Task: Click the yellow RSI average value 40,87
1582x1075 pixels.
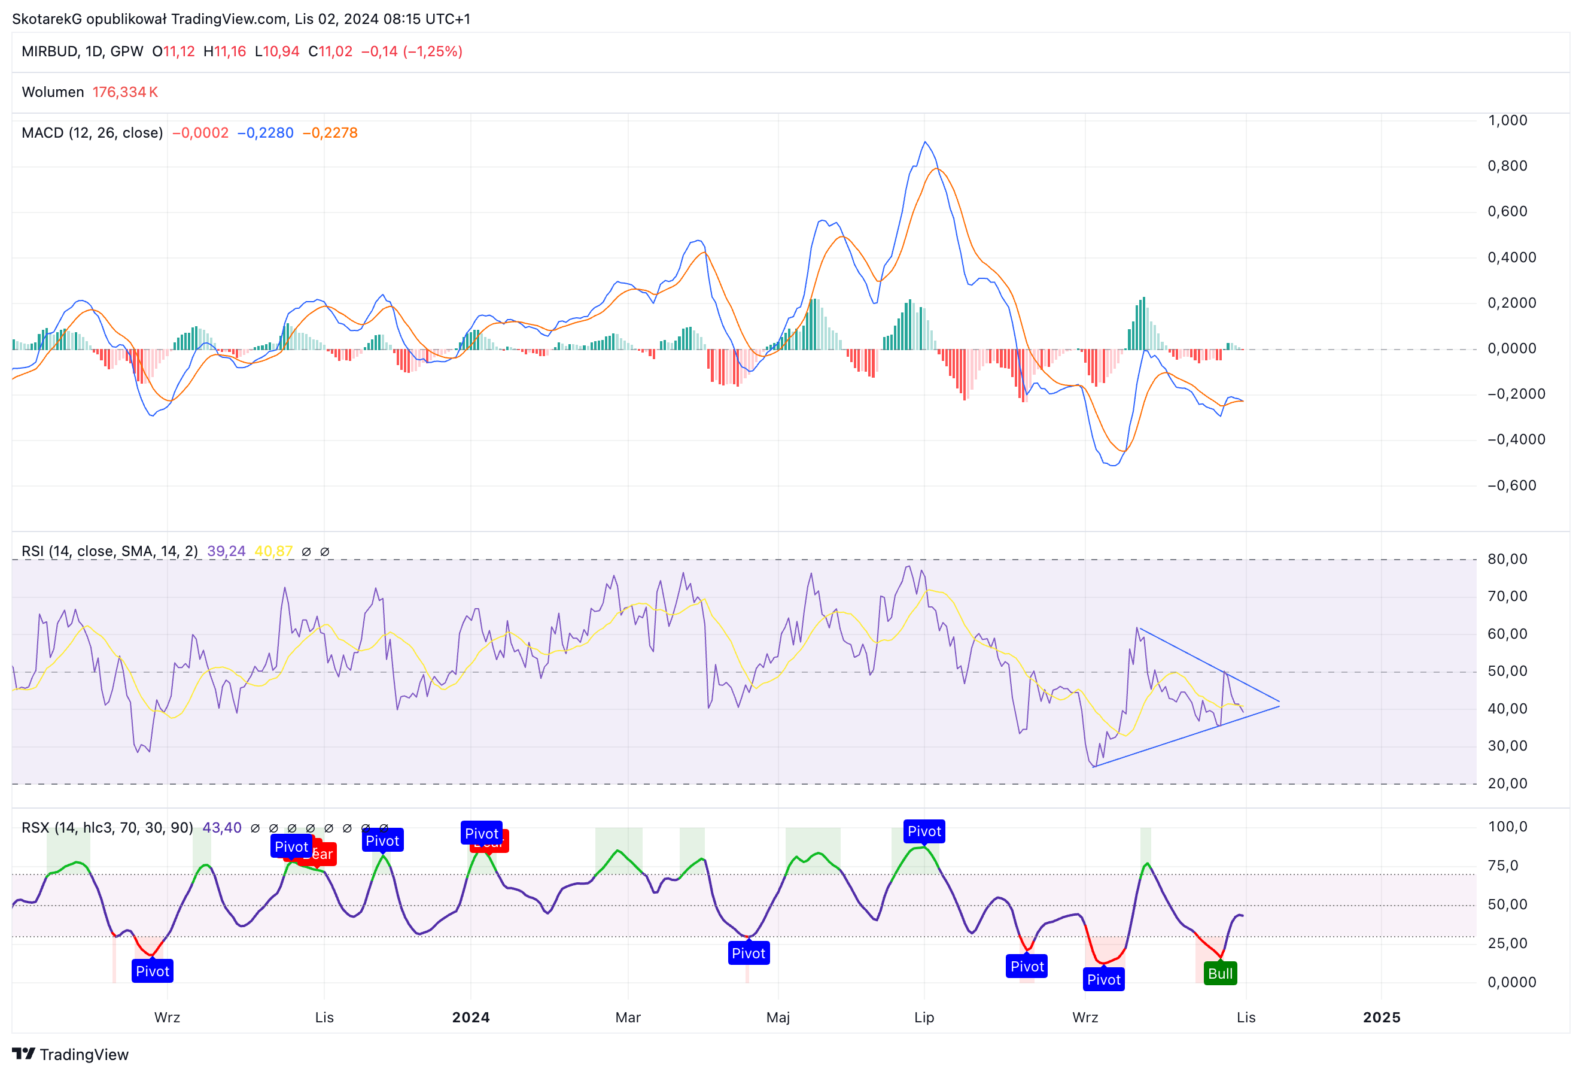Action: pyautogui.click(x=273, y=551)
